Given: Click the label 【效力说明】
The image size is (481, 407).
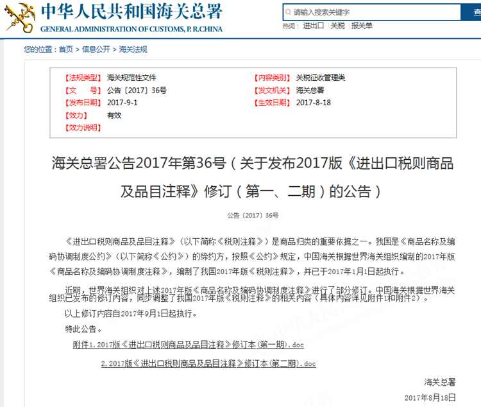Looking at the screenshot, I should (83, 128).
